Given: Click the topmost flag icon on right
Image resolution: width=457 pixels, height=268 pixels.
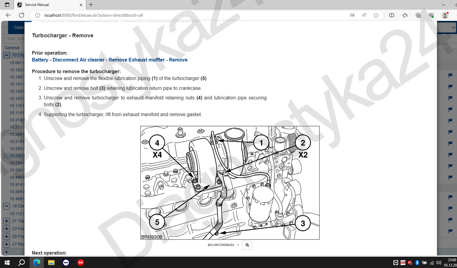Looking at the screenshot, I should click(x=450, y=75).
